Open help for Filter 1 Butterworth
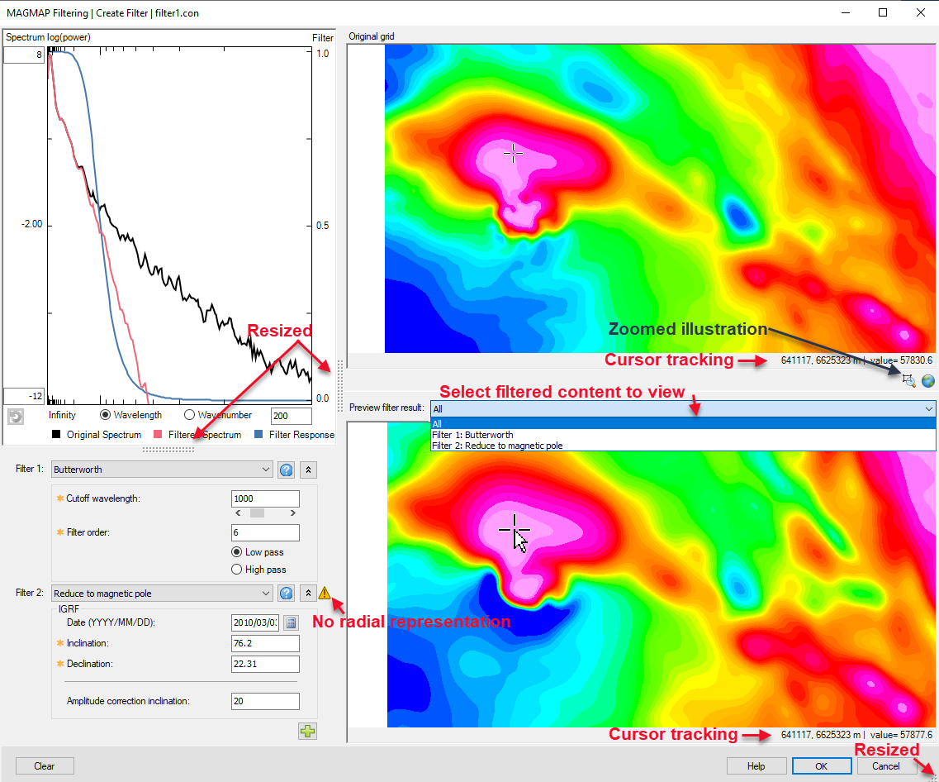Viewport: 939px width, 782px height. [x=287, y=470]
